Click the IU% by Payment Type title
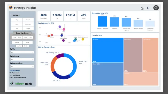The width and height of the screenshot is (168, 94). pyautogui.click(x=46, y=47)
